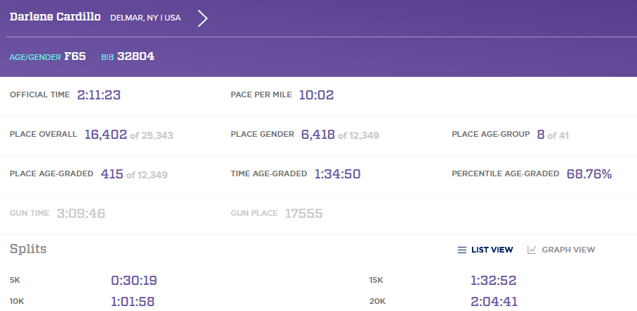Click percentile age-graded 68.76%
This screenshot has height=311, width=637.
click(589, 173)
